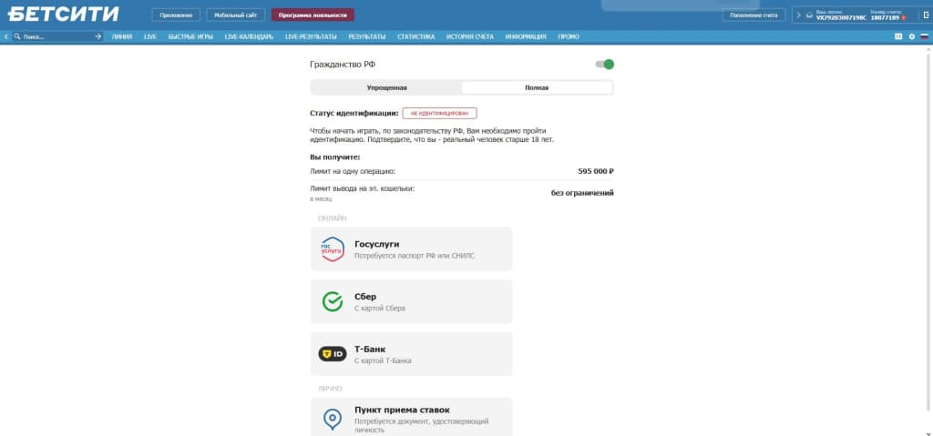The height and width of the screenshot is (436, 933).
Task: Click the logout icon in top right
Action: coord(926,15)
